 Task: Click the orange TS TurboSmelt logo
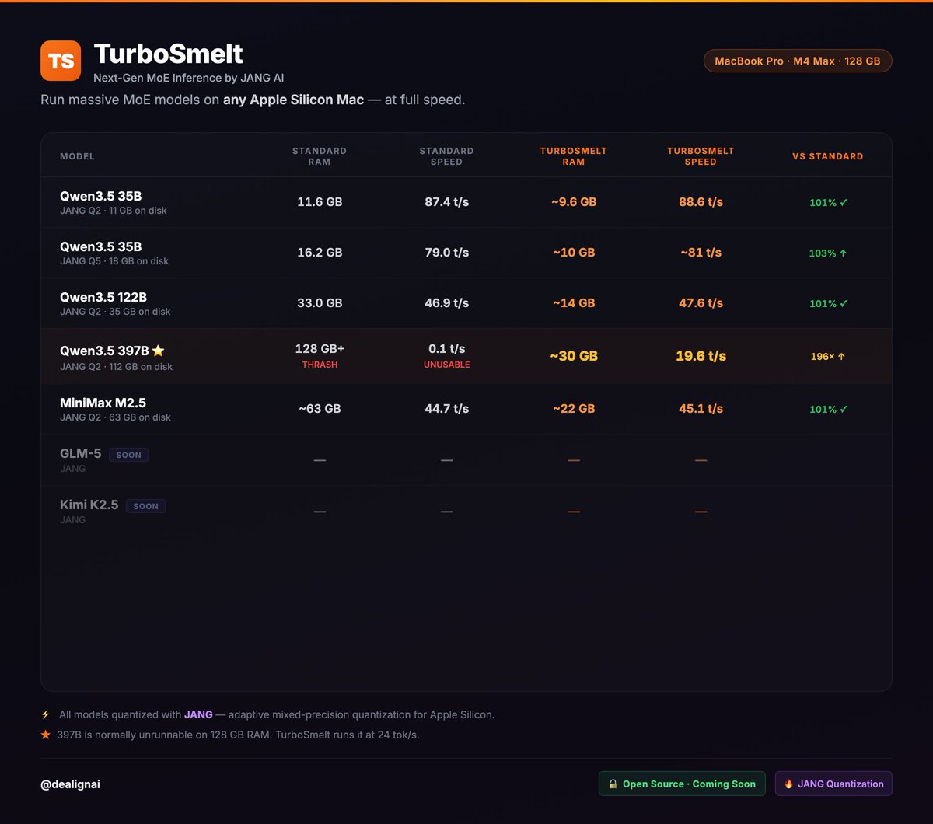[x=61, y=61]
